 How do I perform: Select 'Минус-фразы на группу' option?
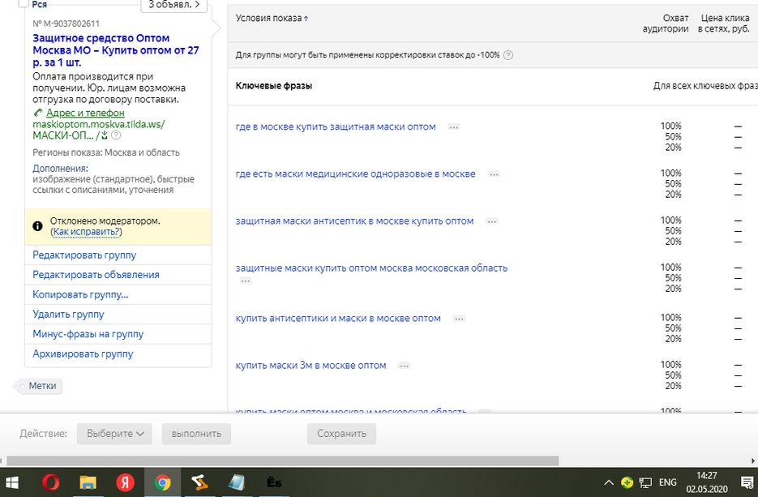coord(88,334)
